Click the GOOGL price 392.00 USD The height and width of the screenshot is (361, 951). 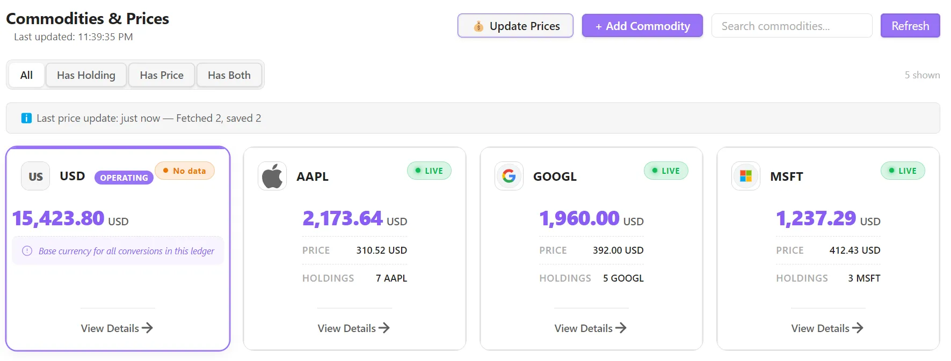click(618, 251)
